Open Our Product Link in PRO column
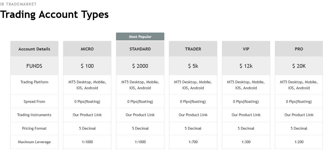The width and height of the screenshot is (333, 150). tap(299, 115)
